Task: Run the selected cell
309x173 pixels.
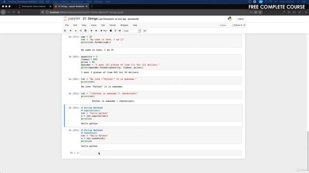Action: pyautogui.click(x=104, y=31)
